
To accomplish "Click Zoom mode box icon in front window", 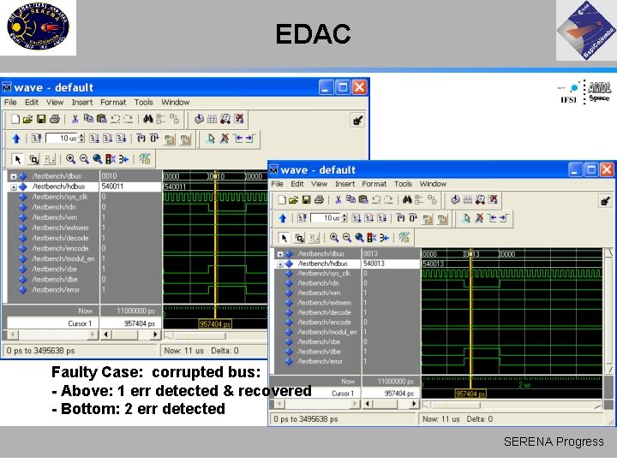I will pos(299,238).
